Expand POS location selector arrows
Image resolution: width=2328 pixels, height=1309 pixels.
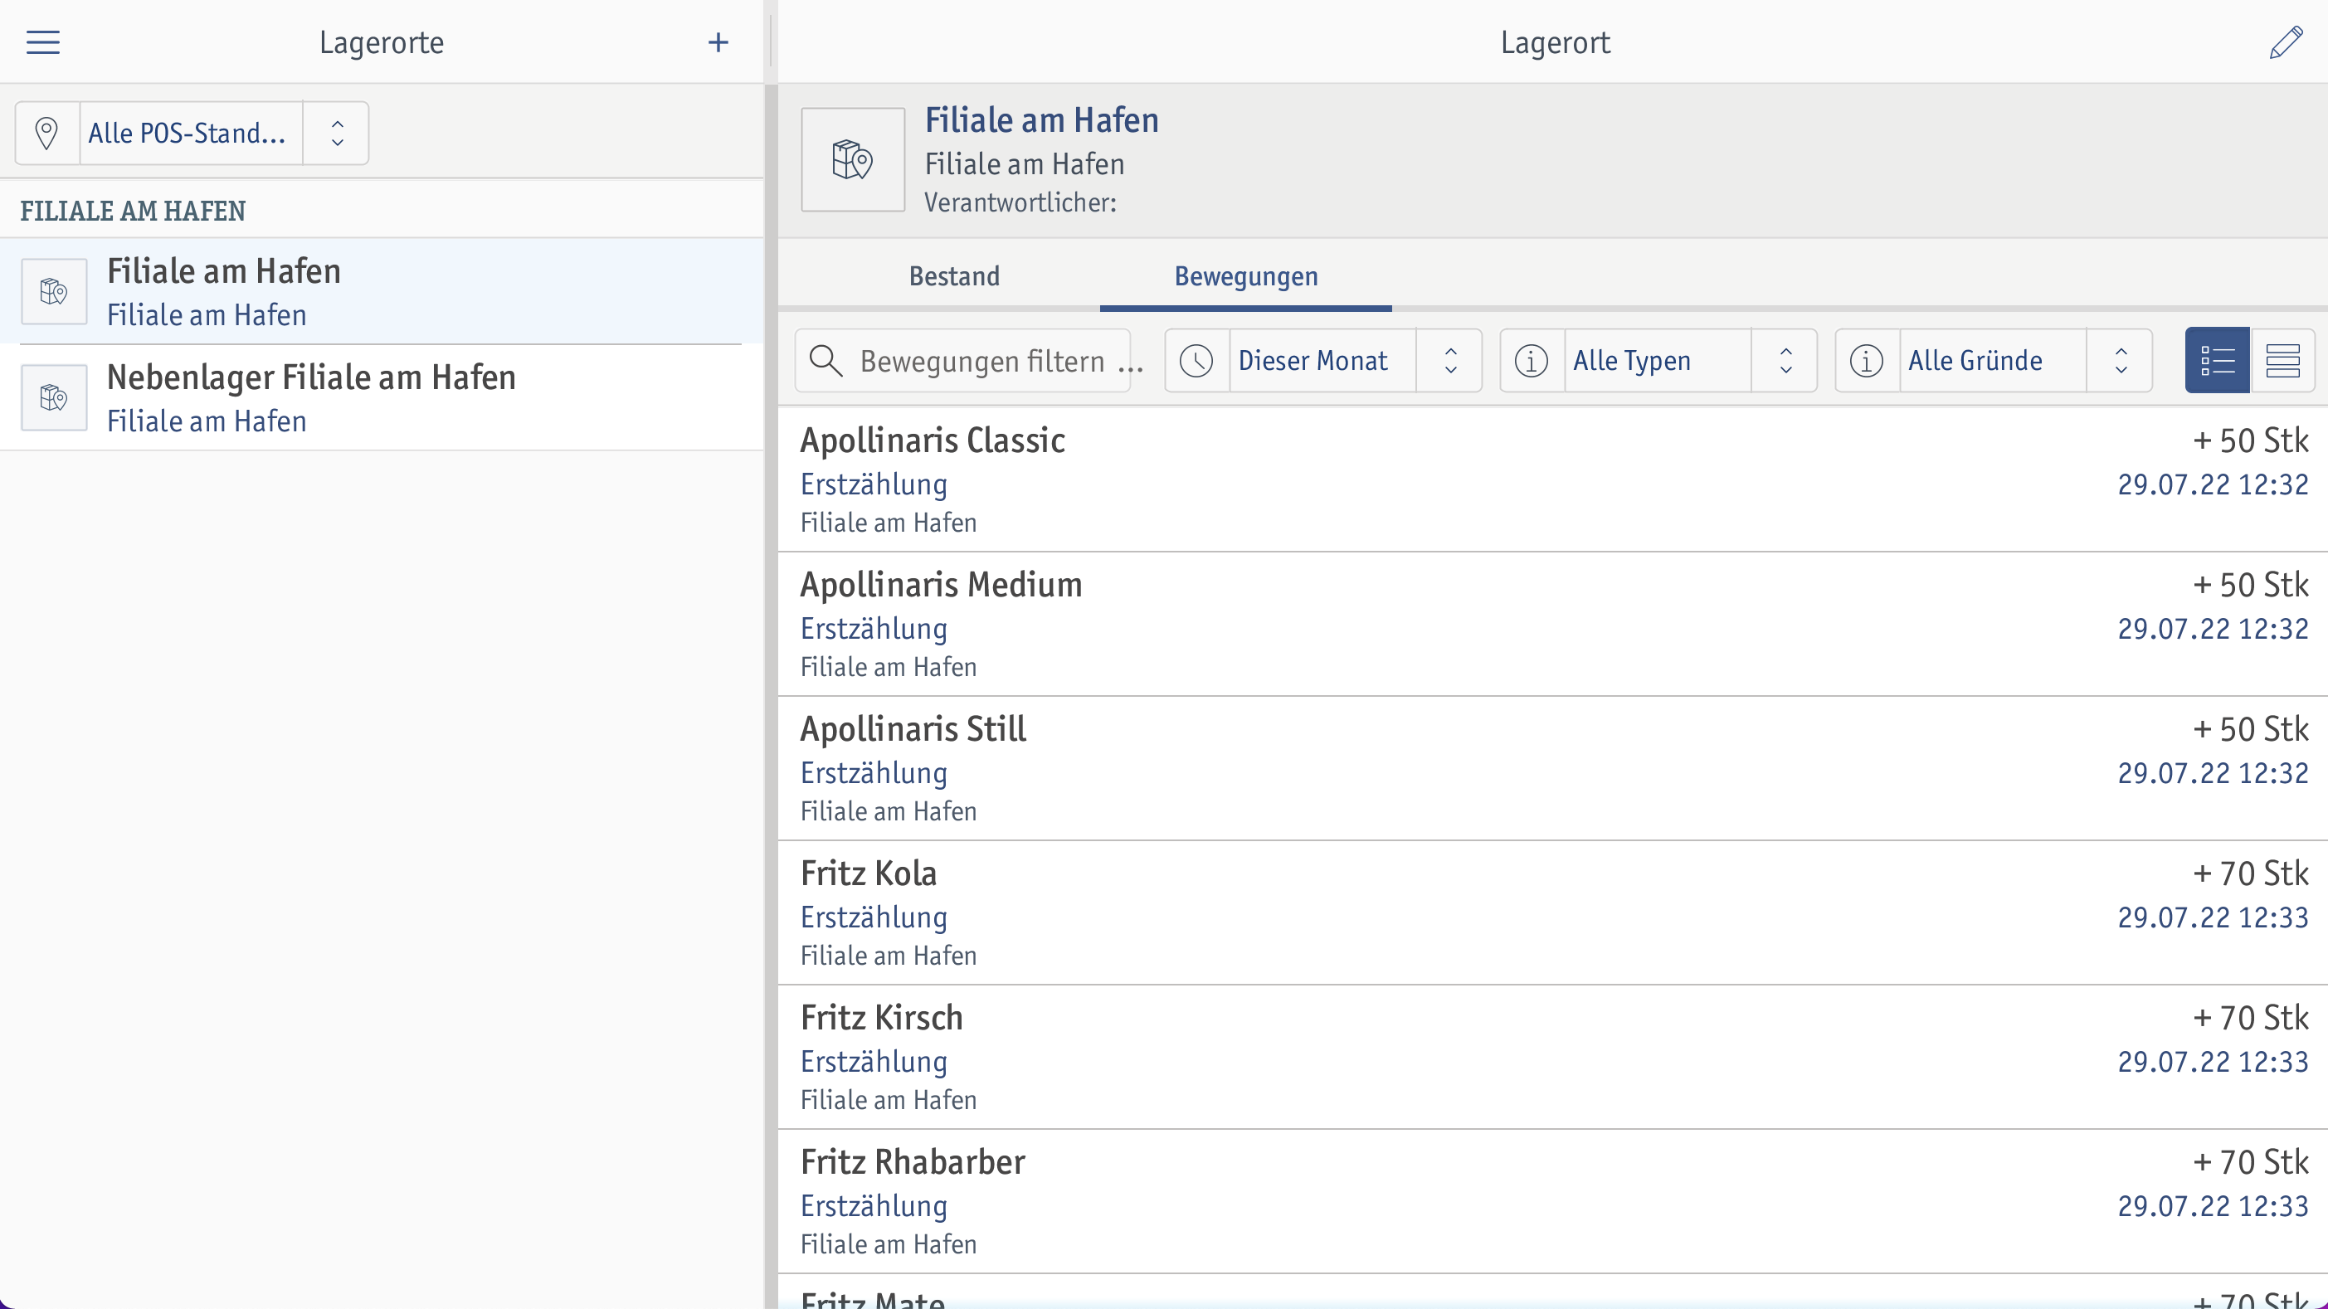tap(336, 133)
